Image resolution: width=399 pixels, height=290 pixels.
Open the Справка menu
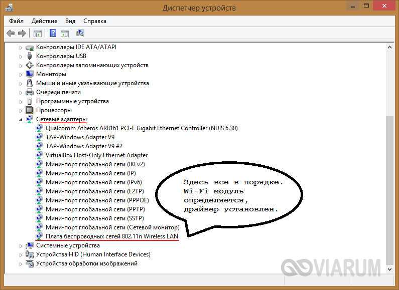(x=95, y=21)
